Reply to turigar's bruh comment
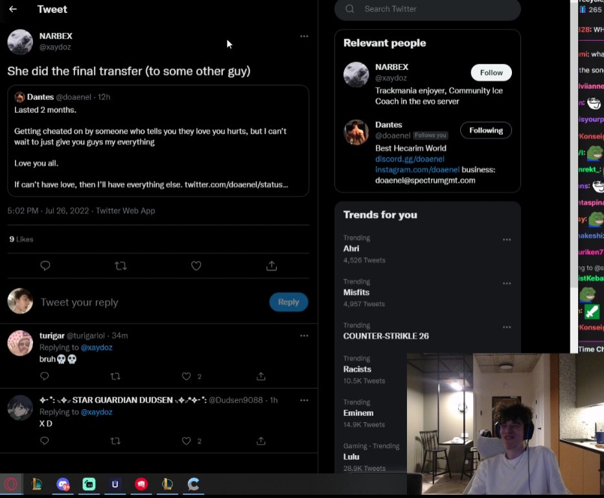 pos(44,376)
